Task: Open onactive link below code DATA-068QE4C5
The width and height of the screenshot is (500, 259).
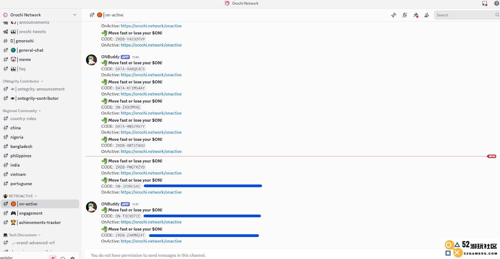Action: tap(151, 75)
